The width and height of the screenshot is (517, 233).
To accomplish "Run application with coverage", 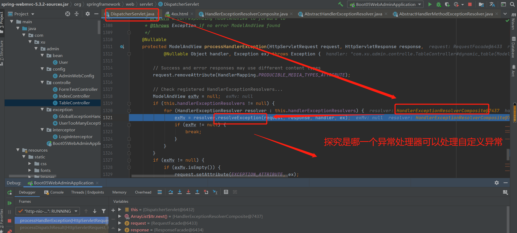I will (x=447, y=4).
